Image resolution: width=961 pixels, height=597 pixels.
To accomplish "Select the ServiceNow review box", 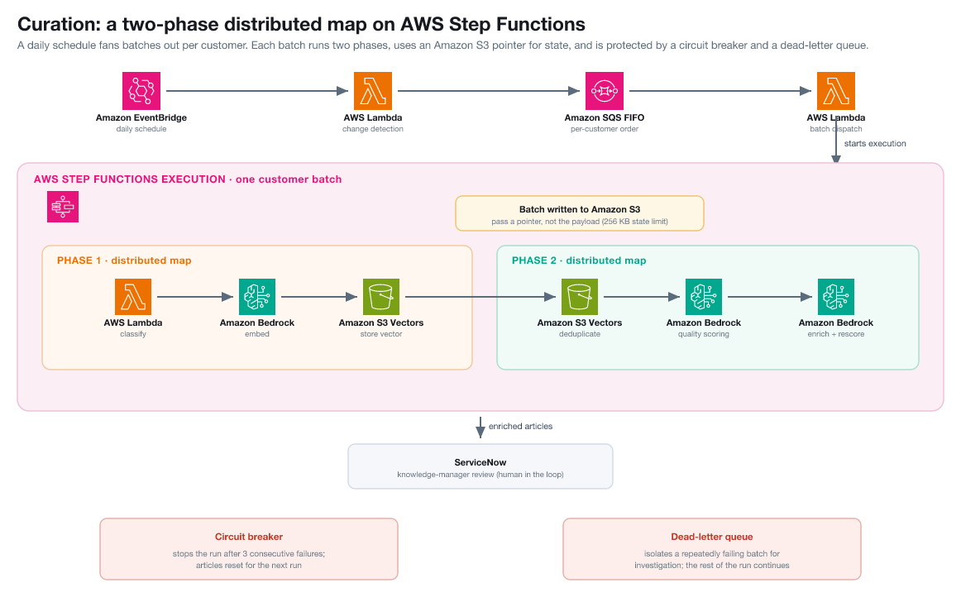I will coord(480,466).
